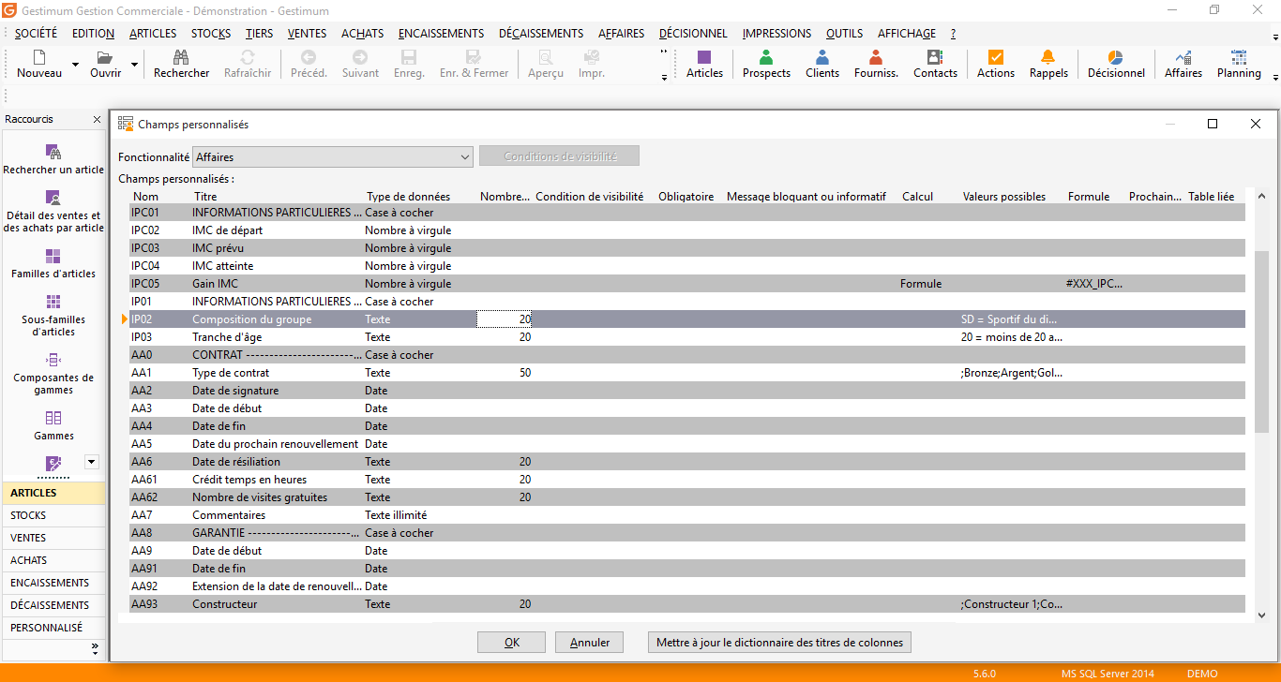Open the VENTES menu

308,33
